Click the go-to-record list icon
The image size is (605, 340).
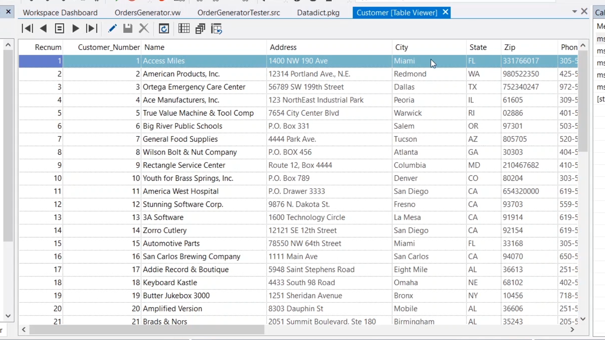59,29
